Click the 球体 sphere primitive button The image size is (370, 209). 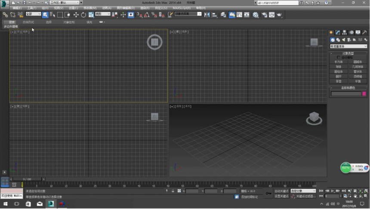pyautogui.click(x=339, y=67)
